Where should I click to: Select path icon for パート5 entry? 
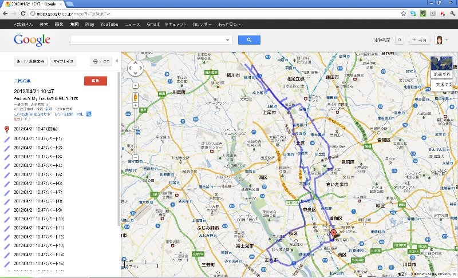coord(7,174)
